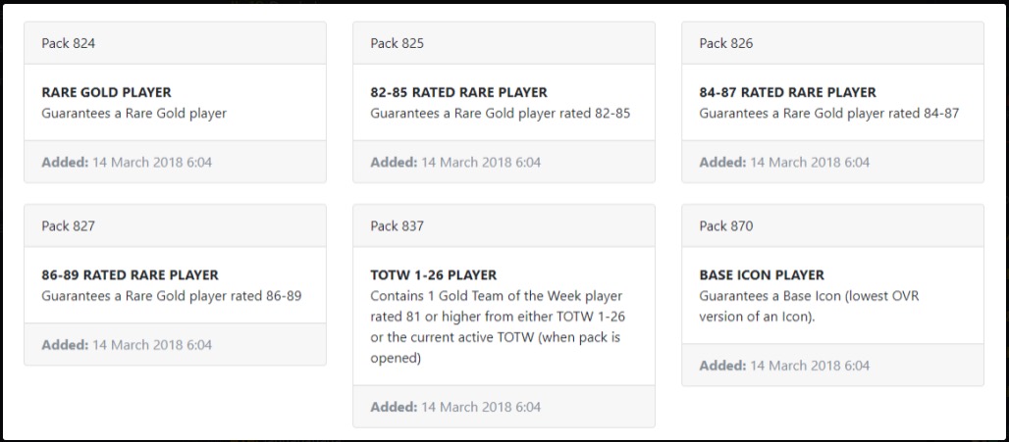Open the 82-85 RATED RARE PLAYER title

pyautogui.click(x=458, y=92)
